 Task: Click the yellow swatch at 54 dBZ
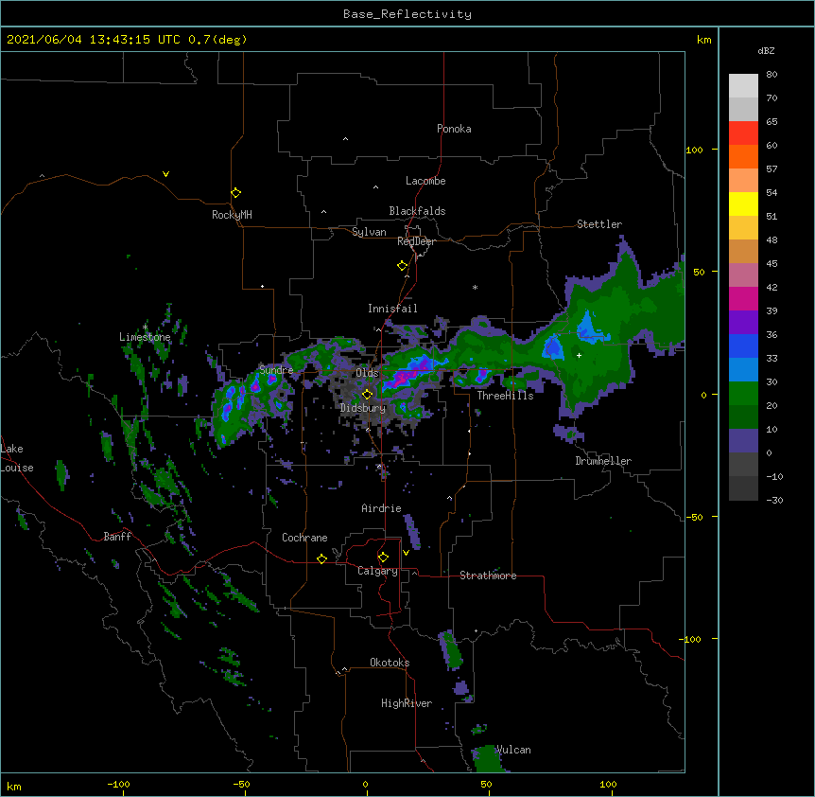pyautogui.click(x=743, y=204)
